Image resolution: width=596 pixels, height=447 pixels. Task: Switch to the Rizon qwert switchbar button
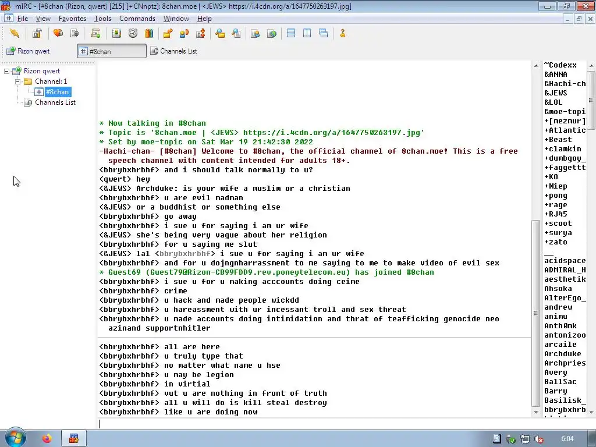click(x=39, y=51)
